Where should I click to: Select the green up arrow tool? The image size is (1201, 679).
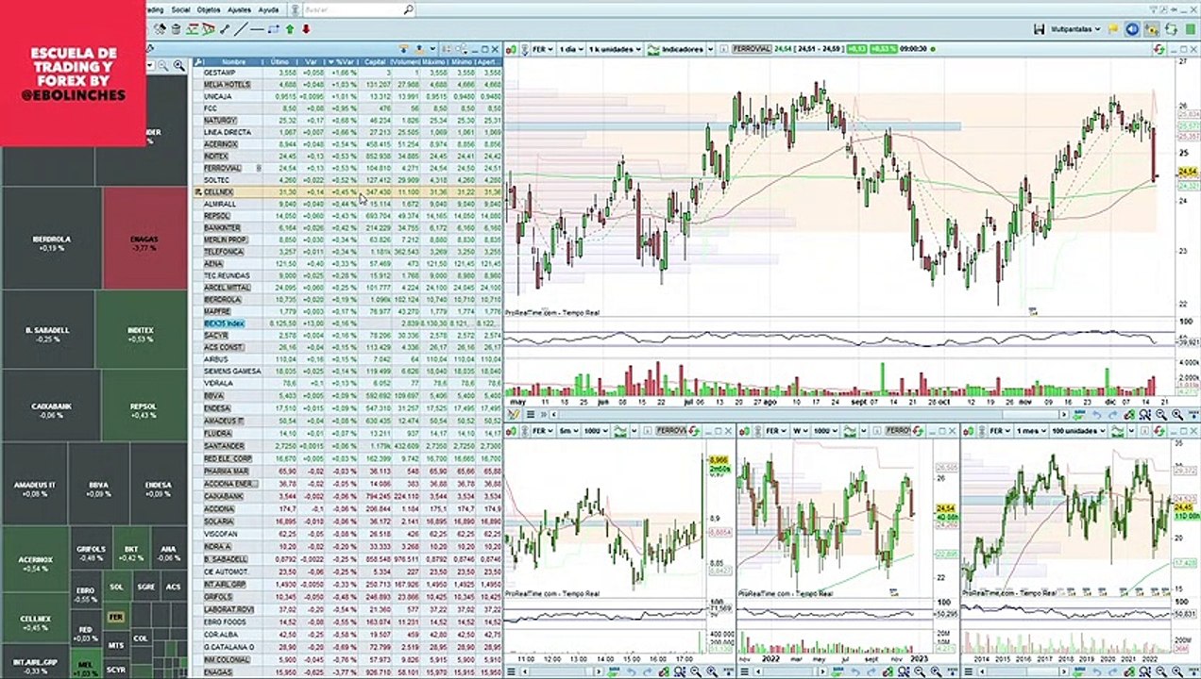pos(290,29)
